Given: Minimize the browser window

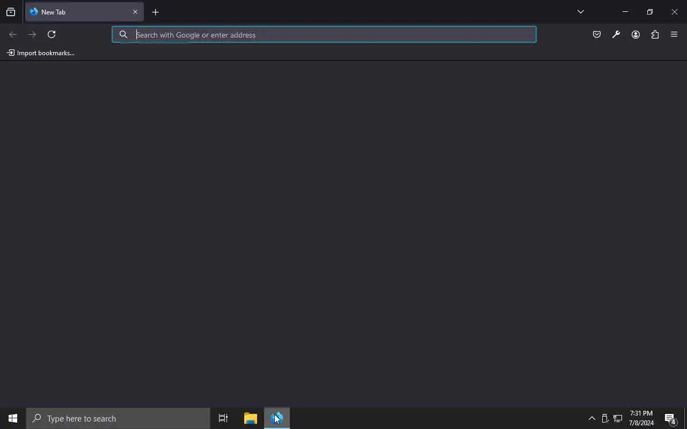Looking at the screenshot, I should (625, 12).
